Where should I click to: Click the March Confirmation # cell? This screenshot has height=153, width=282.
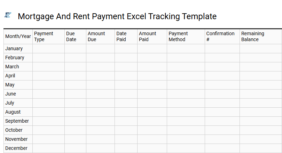(222, 67)
